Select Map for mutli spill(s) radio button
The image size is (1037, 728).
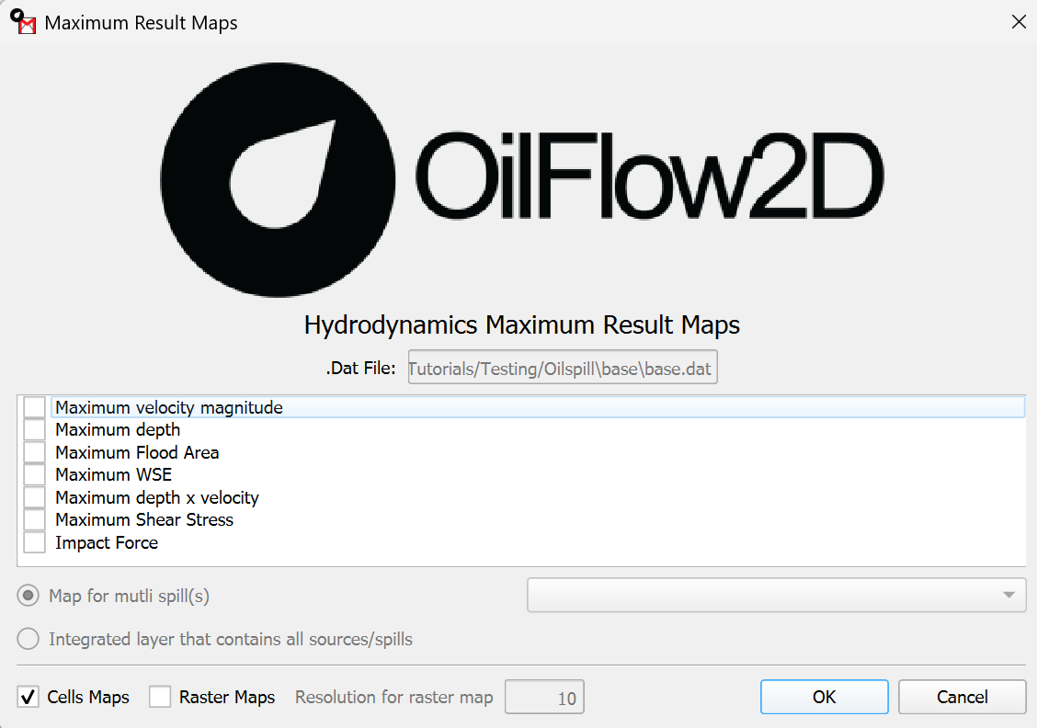pyautogui.click(x=28, y=596)
